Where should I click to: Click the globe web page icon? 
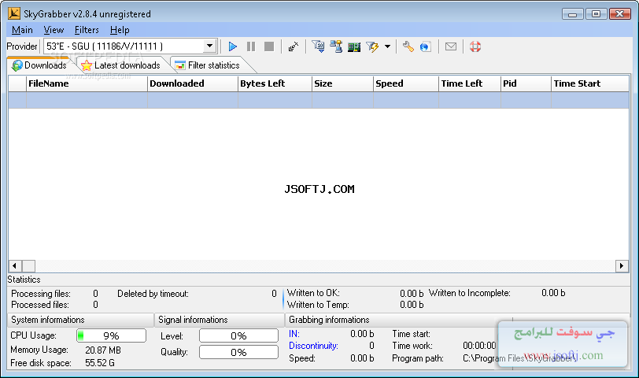coord(426,46)
